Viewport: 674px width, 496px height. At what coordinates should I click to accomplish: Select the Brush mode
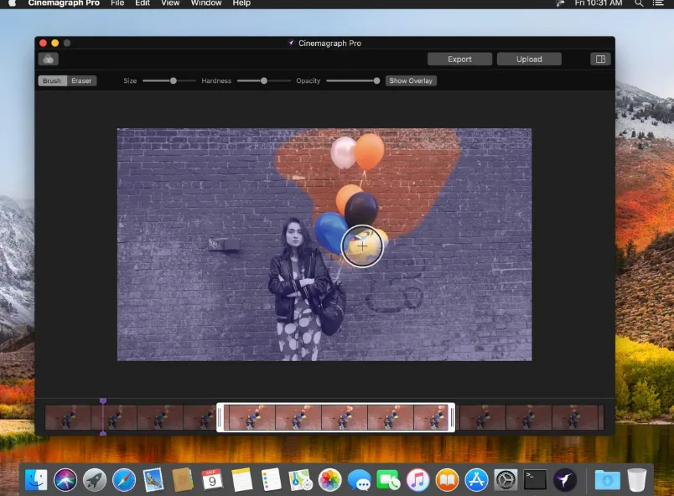pos(52,80)
